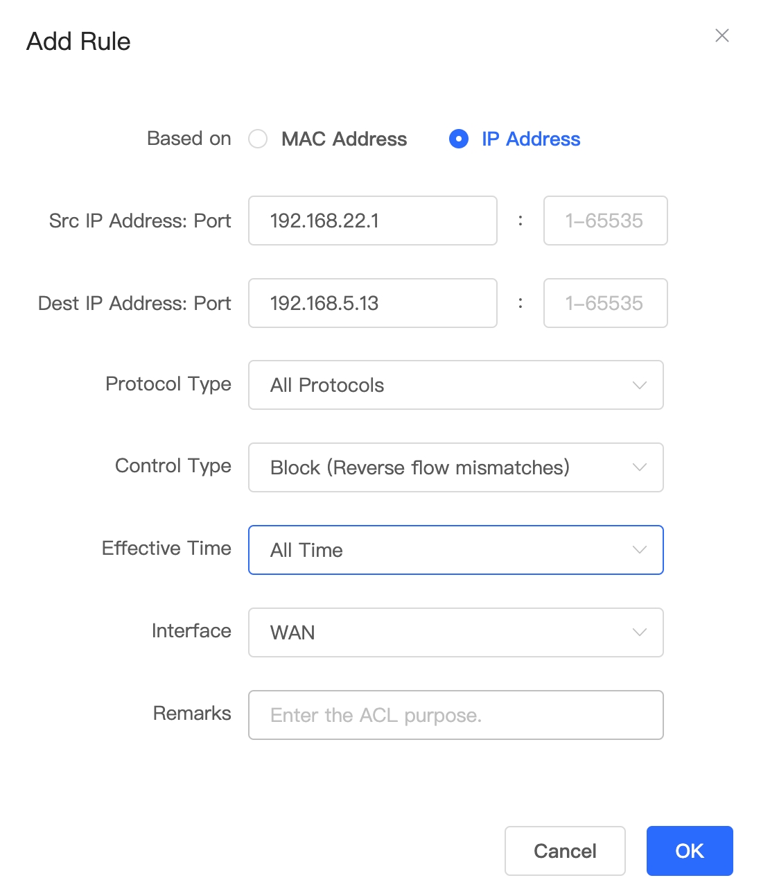Click the chevron arrow beside All Protocols
761x896 pixels.
coord(640,385)
